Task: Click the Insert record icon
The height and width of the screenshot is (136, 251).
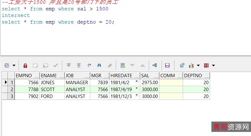Action: (x=35, y=65)
